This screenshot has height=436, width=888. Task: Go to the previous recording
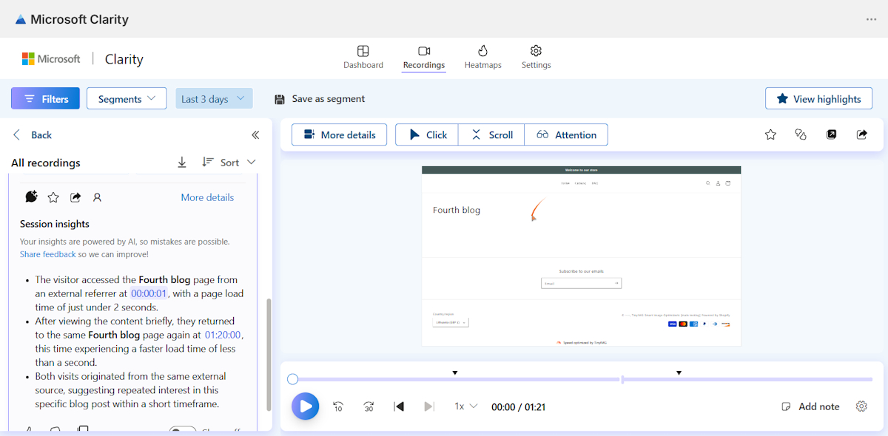tap(399, 406)
